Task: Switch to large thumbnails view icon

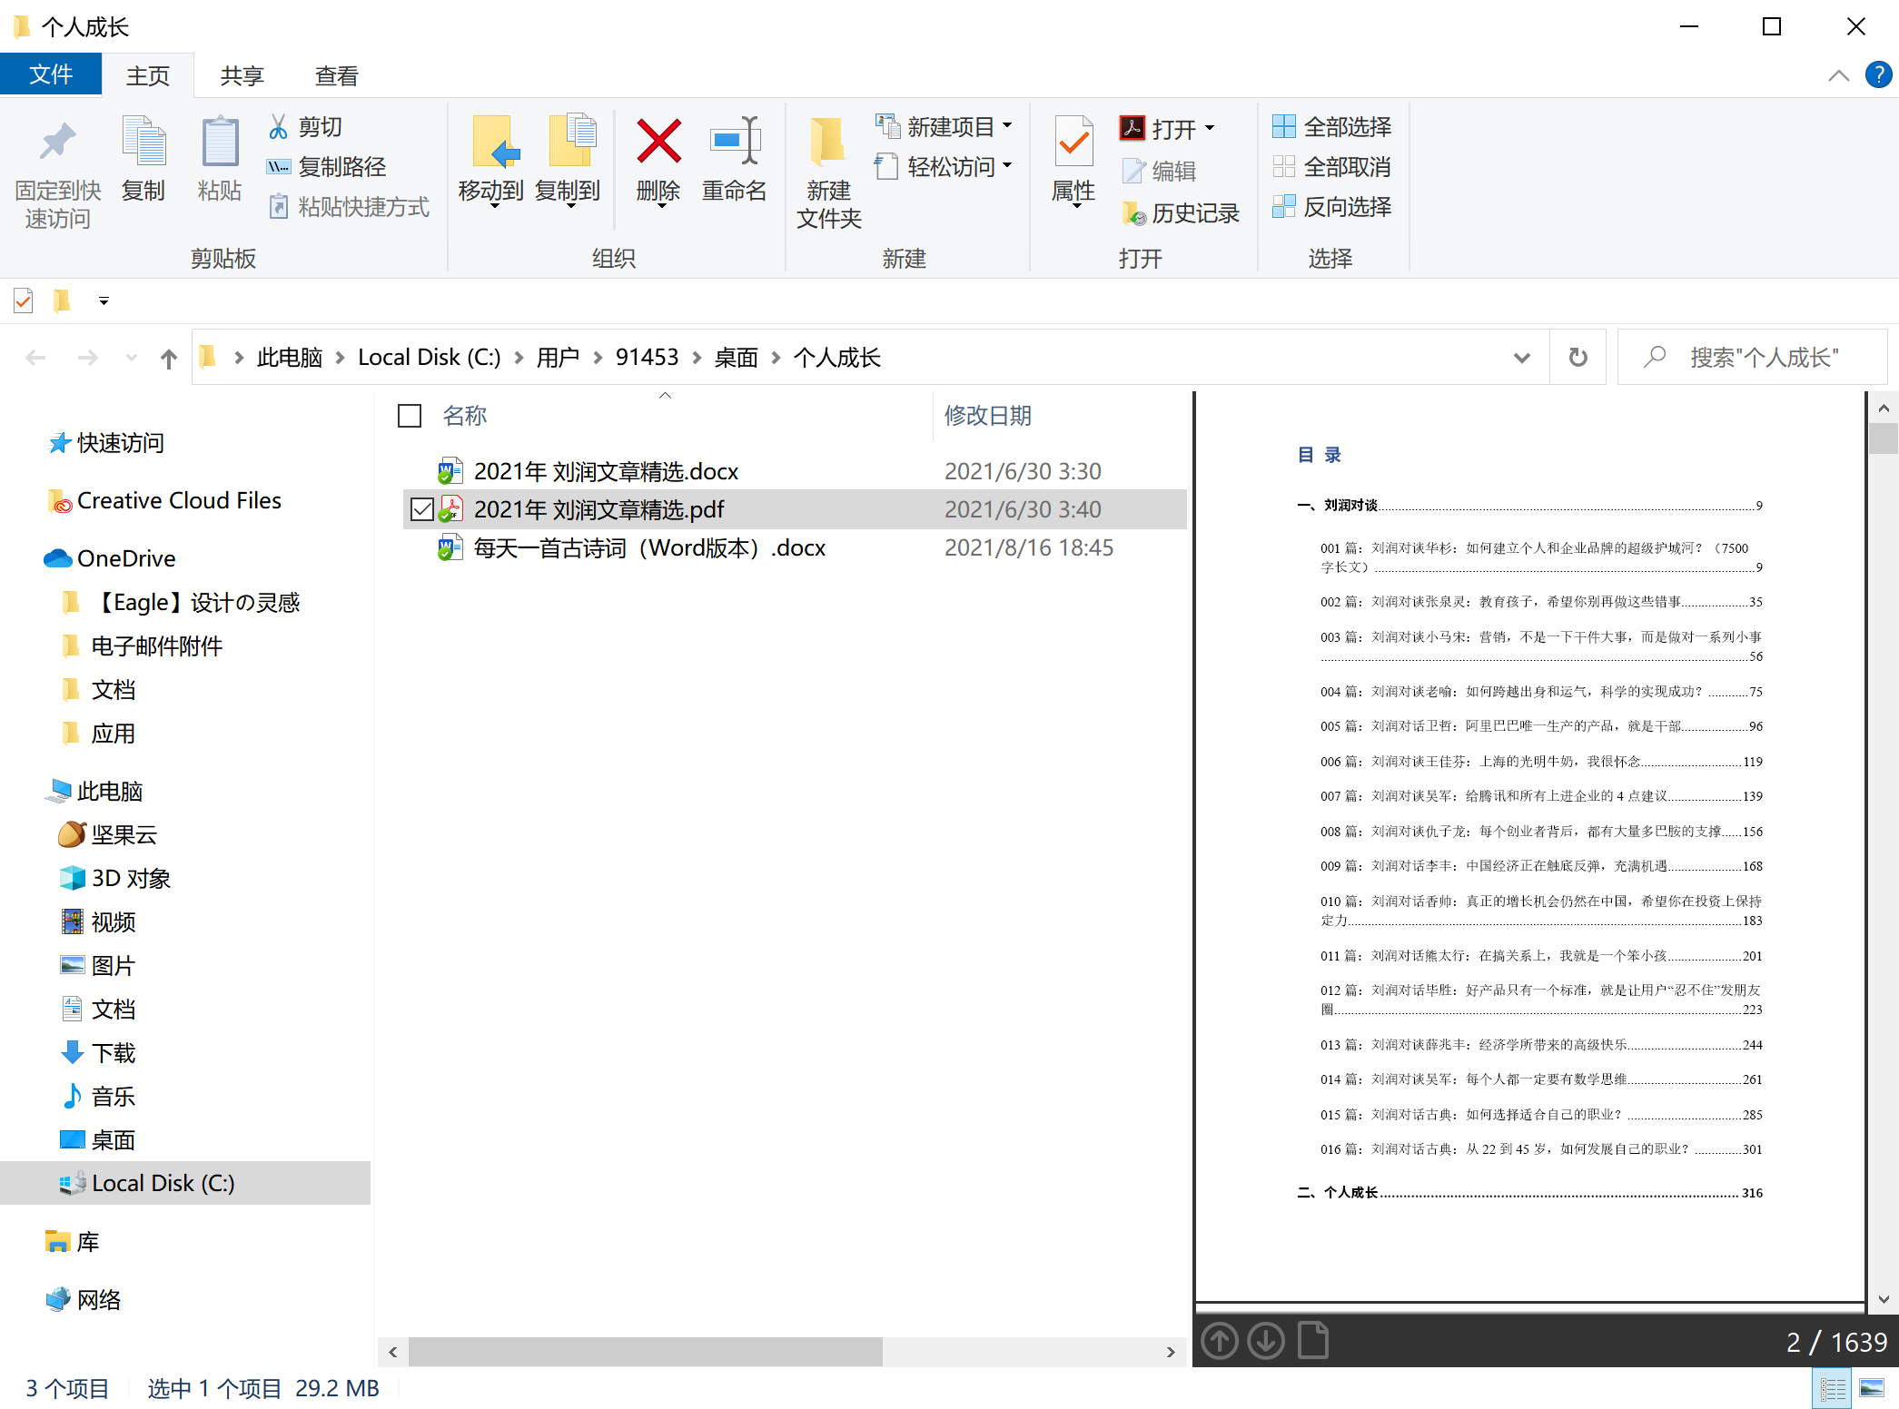Action: click(x=1872, y=1387)
